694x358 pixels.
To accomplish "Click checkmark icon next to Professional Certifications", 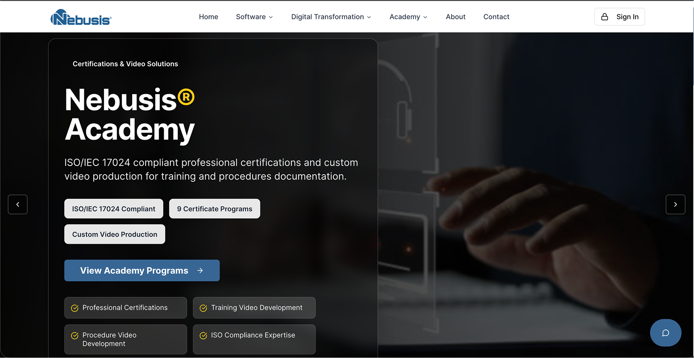I will pos(75,308).
